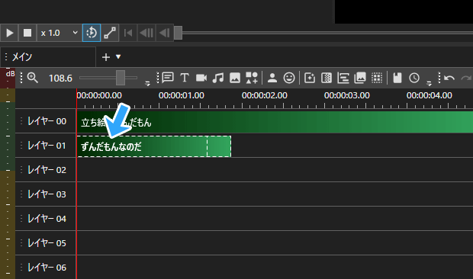Add an image item with picture icon

(x=235, y=78)
